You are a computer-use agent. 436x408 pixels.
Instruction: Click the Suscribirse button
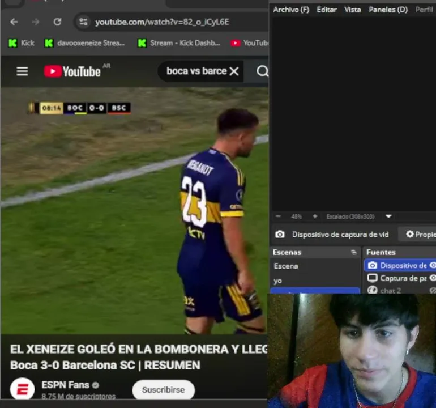[164, 390]
